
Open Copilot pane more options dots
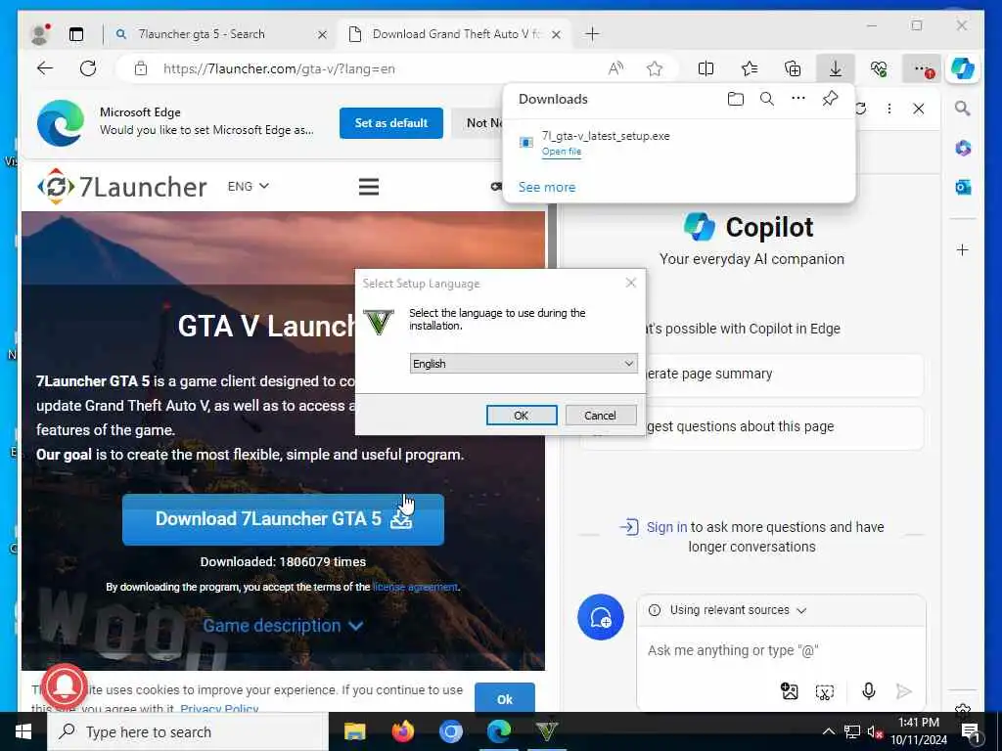coord(888,109)
